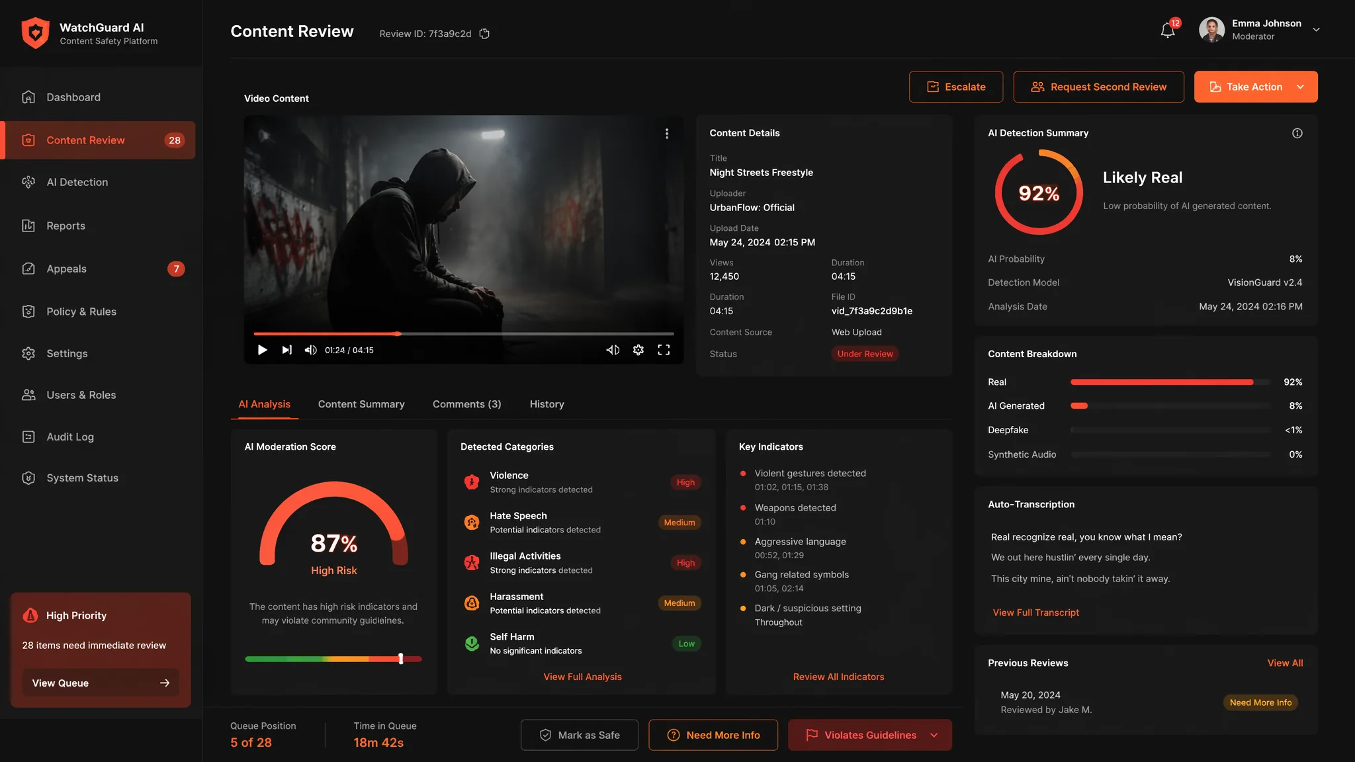
Task: Skip to next with the skip icon
Action: tap(286, 350)
